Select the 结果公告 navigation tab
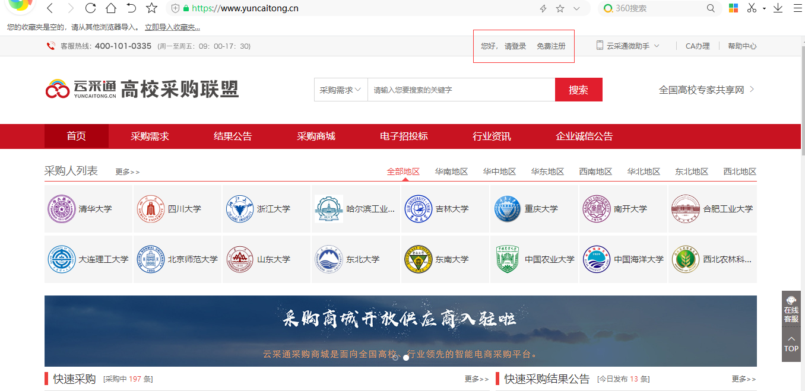This screenshot has width=805, height=391. point(233,136)
